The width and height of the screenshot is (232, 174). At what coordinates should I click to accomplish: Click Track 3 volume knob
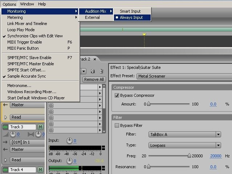coord(13,134)
